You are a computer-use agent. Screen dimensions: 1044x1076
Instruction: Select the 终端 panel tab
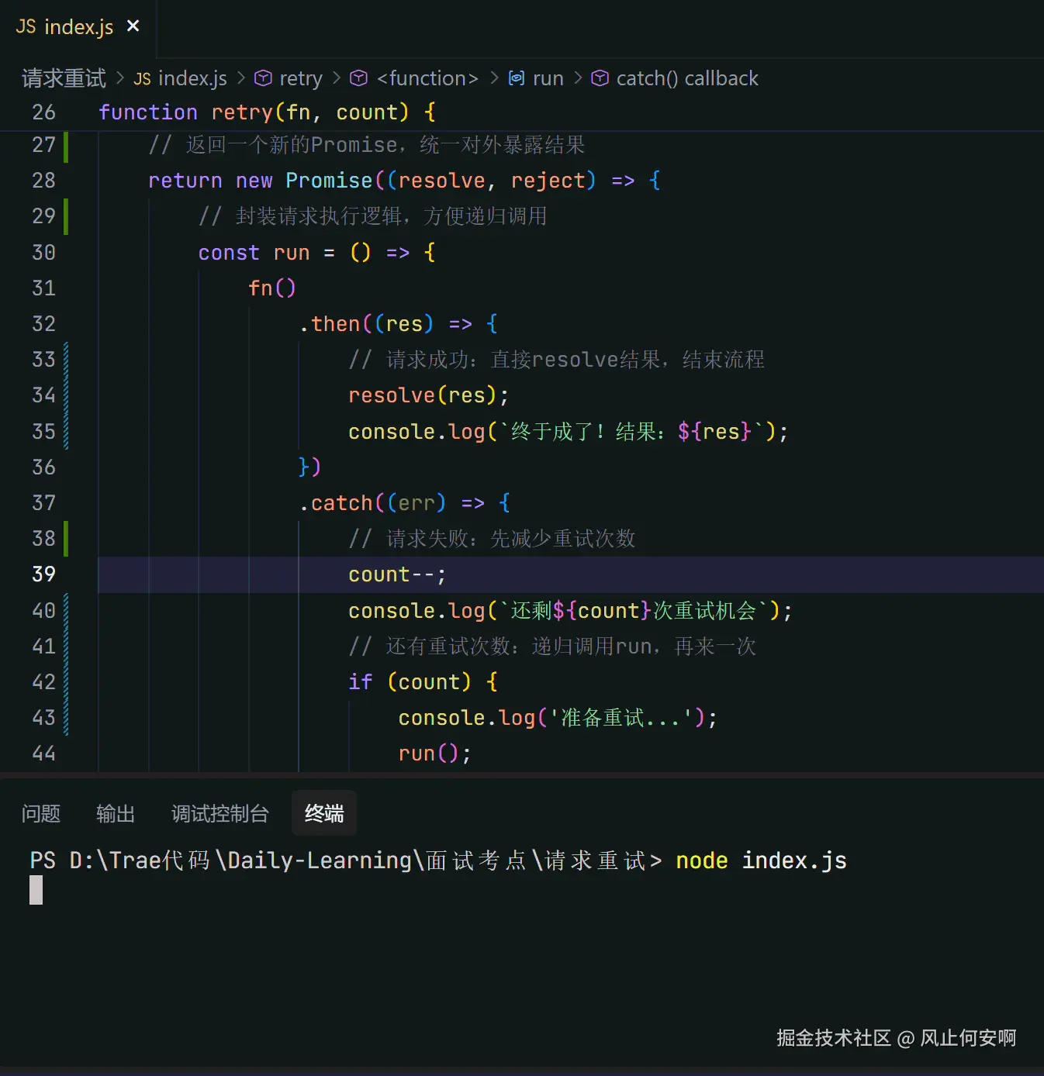[323, 813]
